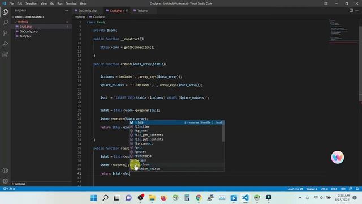The width and height of the screenshot is (362, 204).
Task: Click the round W recorder overlay icon
Action: (337, 158)
